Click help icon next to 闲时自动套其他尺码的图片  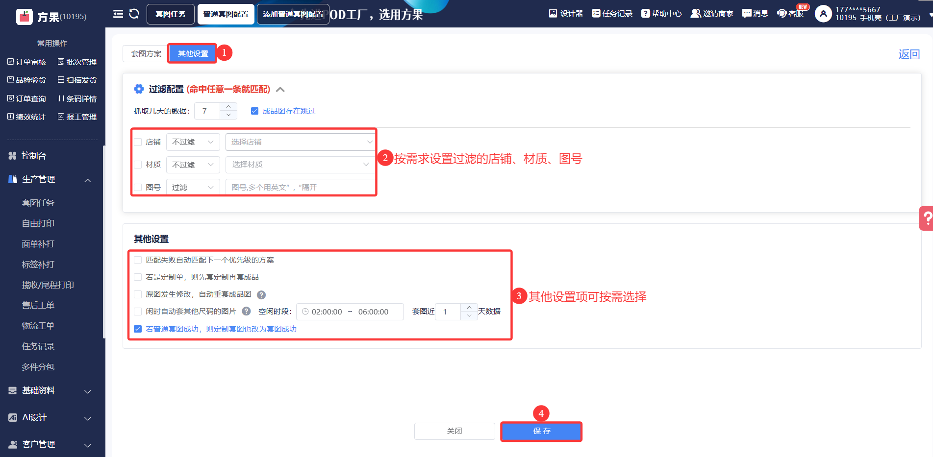247,312
